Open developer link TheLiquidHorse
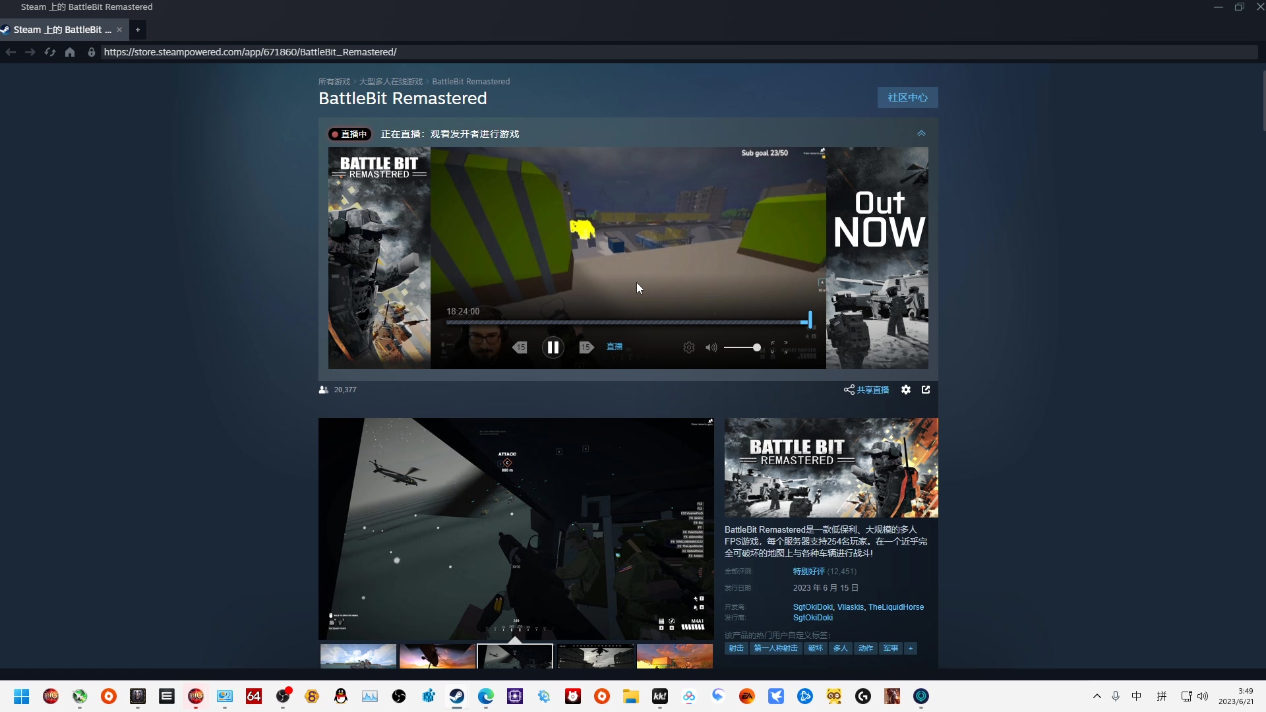This screenshot has height=712, width=1266. point(896,607)
